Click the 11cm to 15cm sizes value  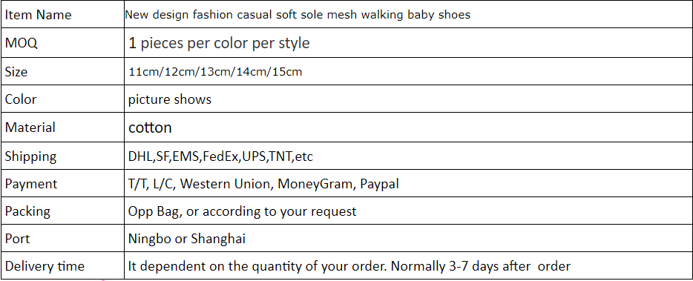pyautogui.click(x=215, y=72)
